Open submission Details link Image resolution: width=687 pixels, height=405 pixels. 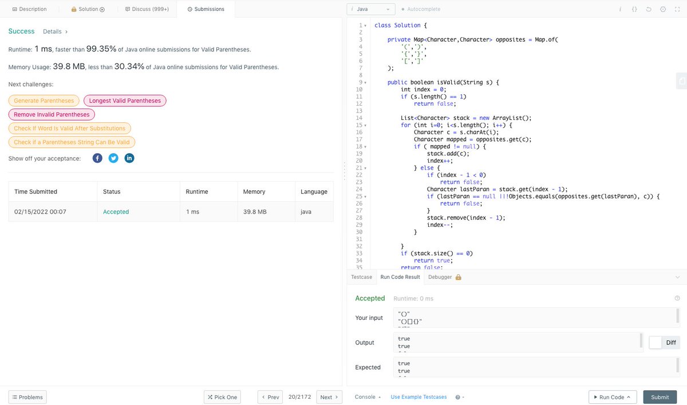(56, 31)
